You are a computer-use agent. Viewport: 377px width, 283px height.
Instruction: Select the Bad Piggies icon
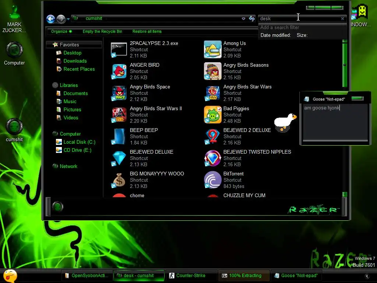click(x=212, y=115)
